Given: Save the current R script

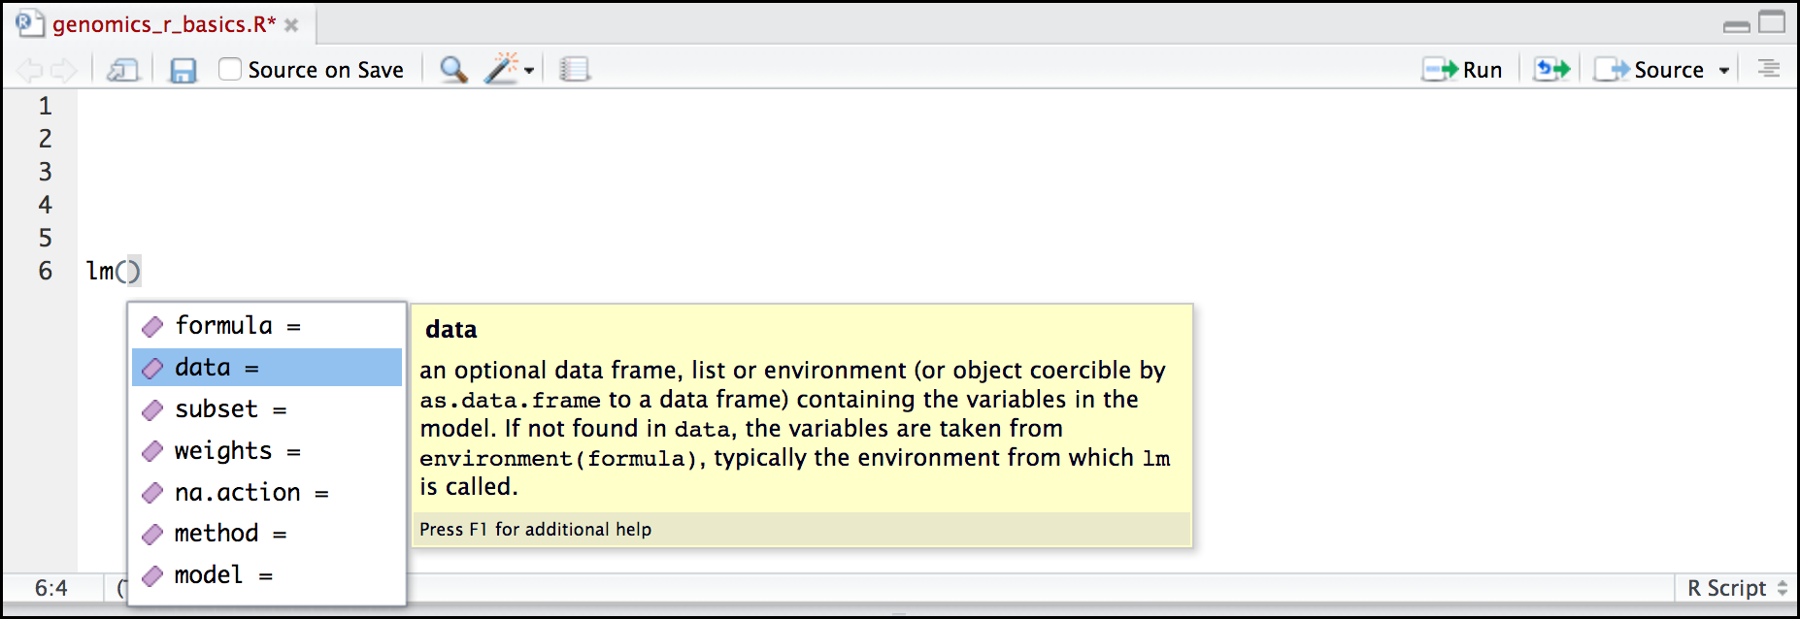Looking at the screenshot, I should (x=183, y=69).
